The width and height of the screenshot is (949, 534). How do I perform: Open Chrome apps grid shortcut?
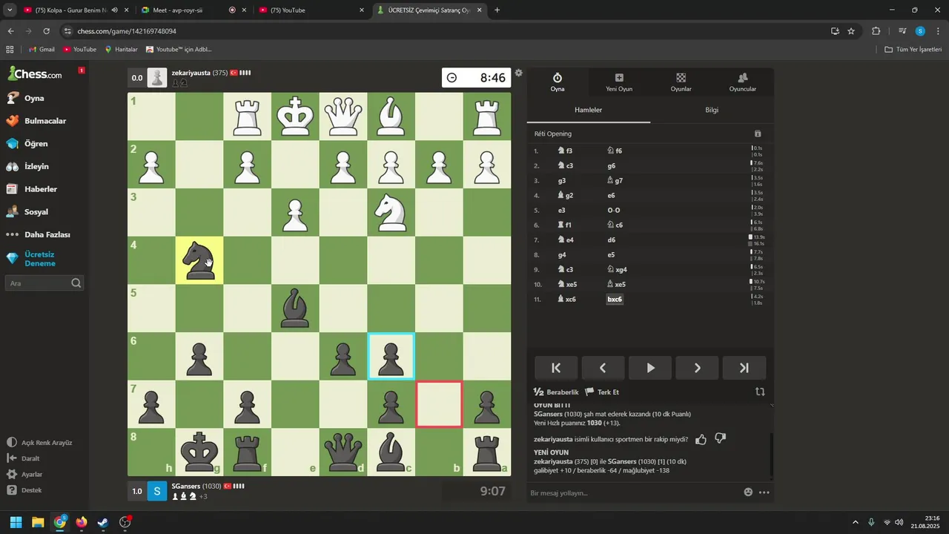(10, 49)
